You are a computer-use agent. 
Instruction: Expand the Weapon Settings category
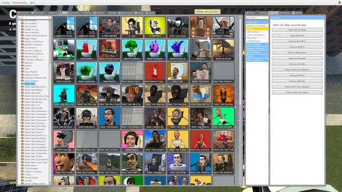(x=257, y=49)
